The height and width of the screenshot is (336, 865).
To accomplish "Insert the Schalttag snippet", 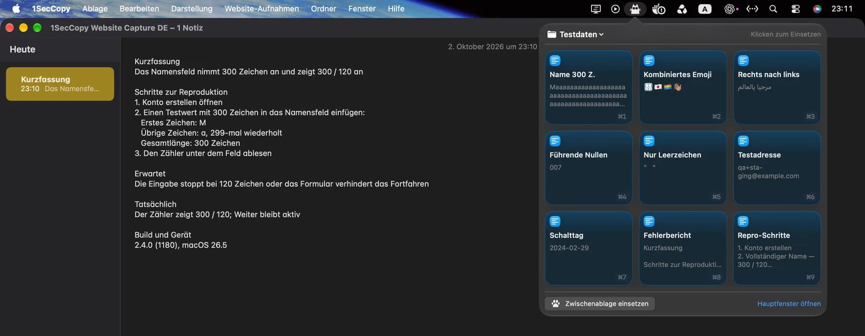I will point(588,248).
